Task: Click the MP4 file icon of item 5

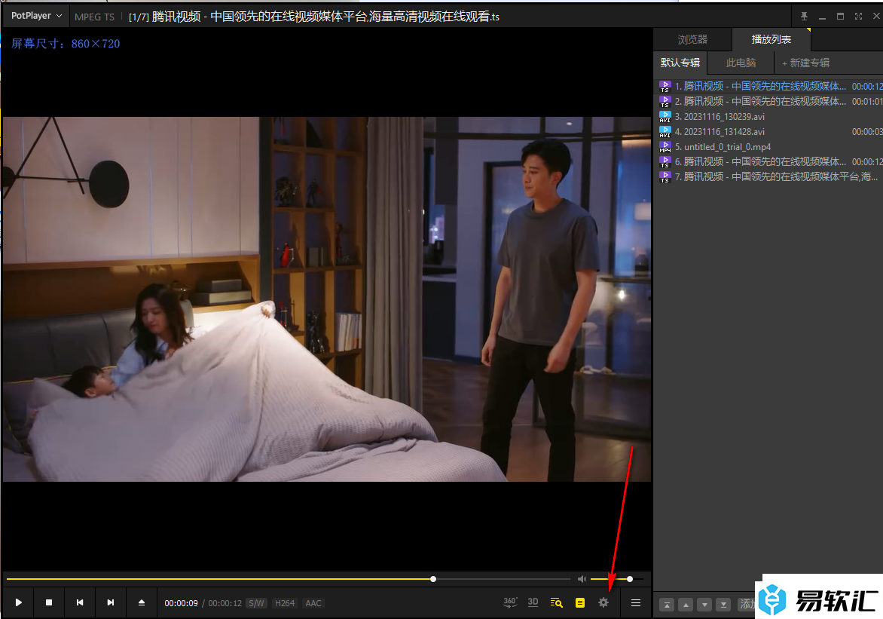Action: click(x=665, y=146)
